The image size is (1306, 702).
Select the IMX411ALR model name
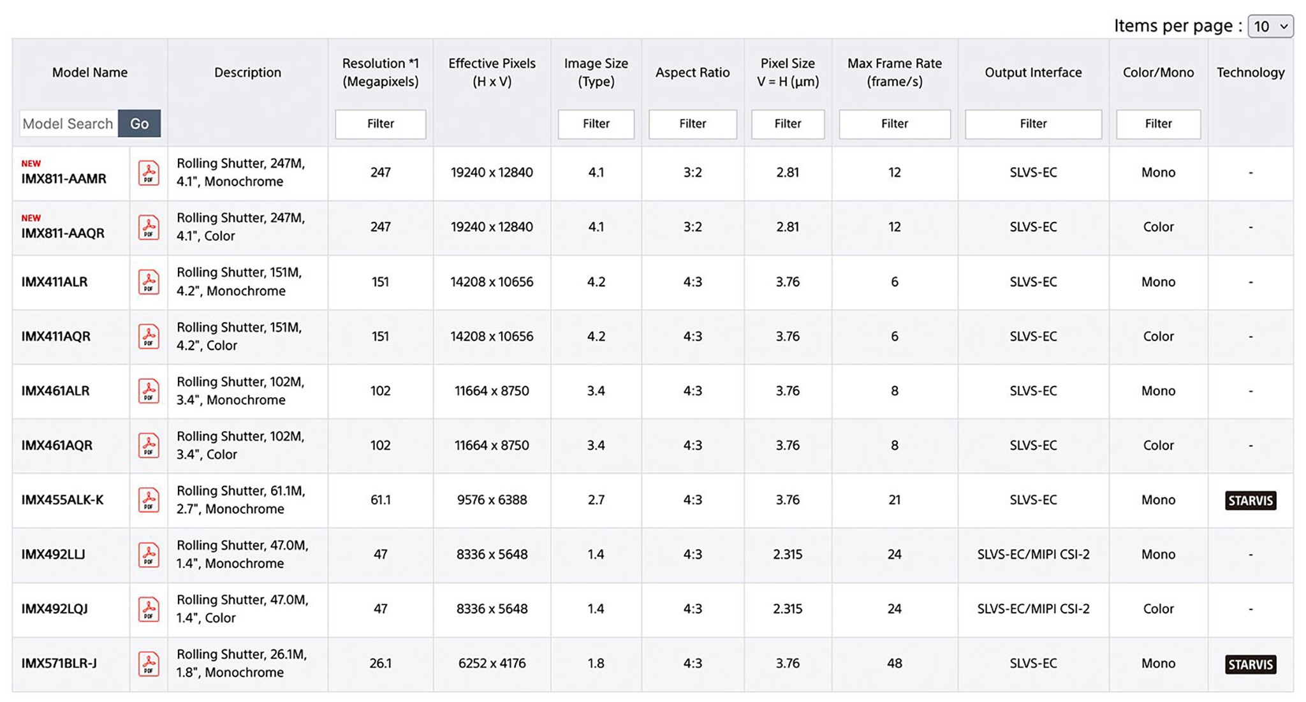pyautogui.click(x=54, y=282)
